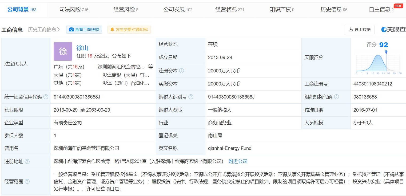Click help icon next to 纳税人识别号
The height and width of the screenshot is (196, 406).
[x=191, y=97]
